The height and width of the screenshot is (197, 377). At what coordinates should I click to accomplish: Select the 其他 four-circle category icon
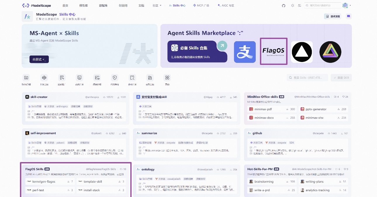pyautogui.click(x=167, y=77)
